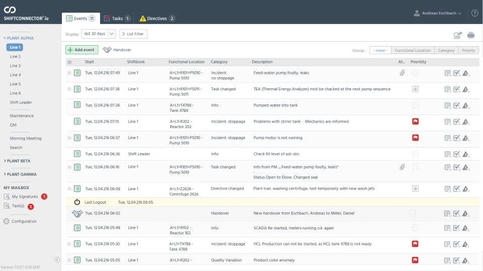483x271 pixels.
Task: Open the help question mark icon
Action: coord(474,13)
